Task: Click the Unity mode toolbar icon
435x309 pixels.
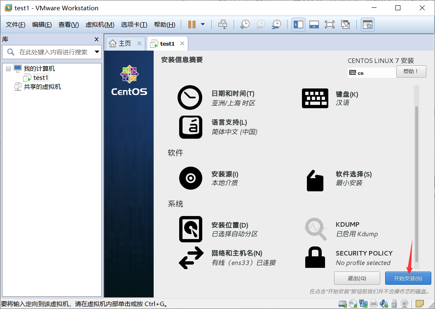Action: (345, 24)
